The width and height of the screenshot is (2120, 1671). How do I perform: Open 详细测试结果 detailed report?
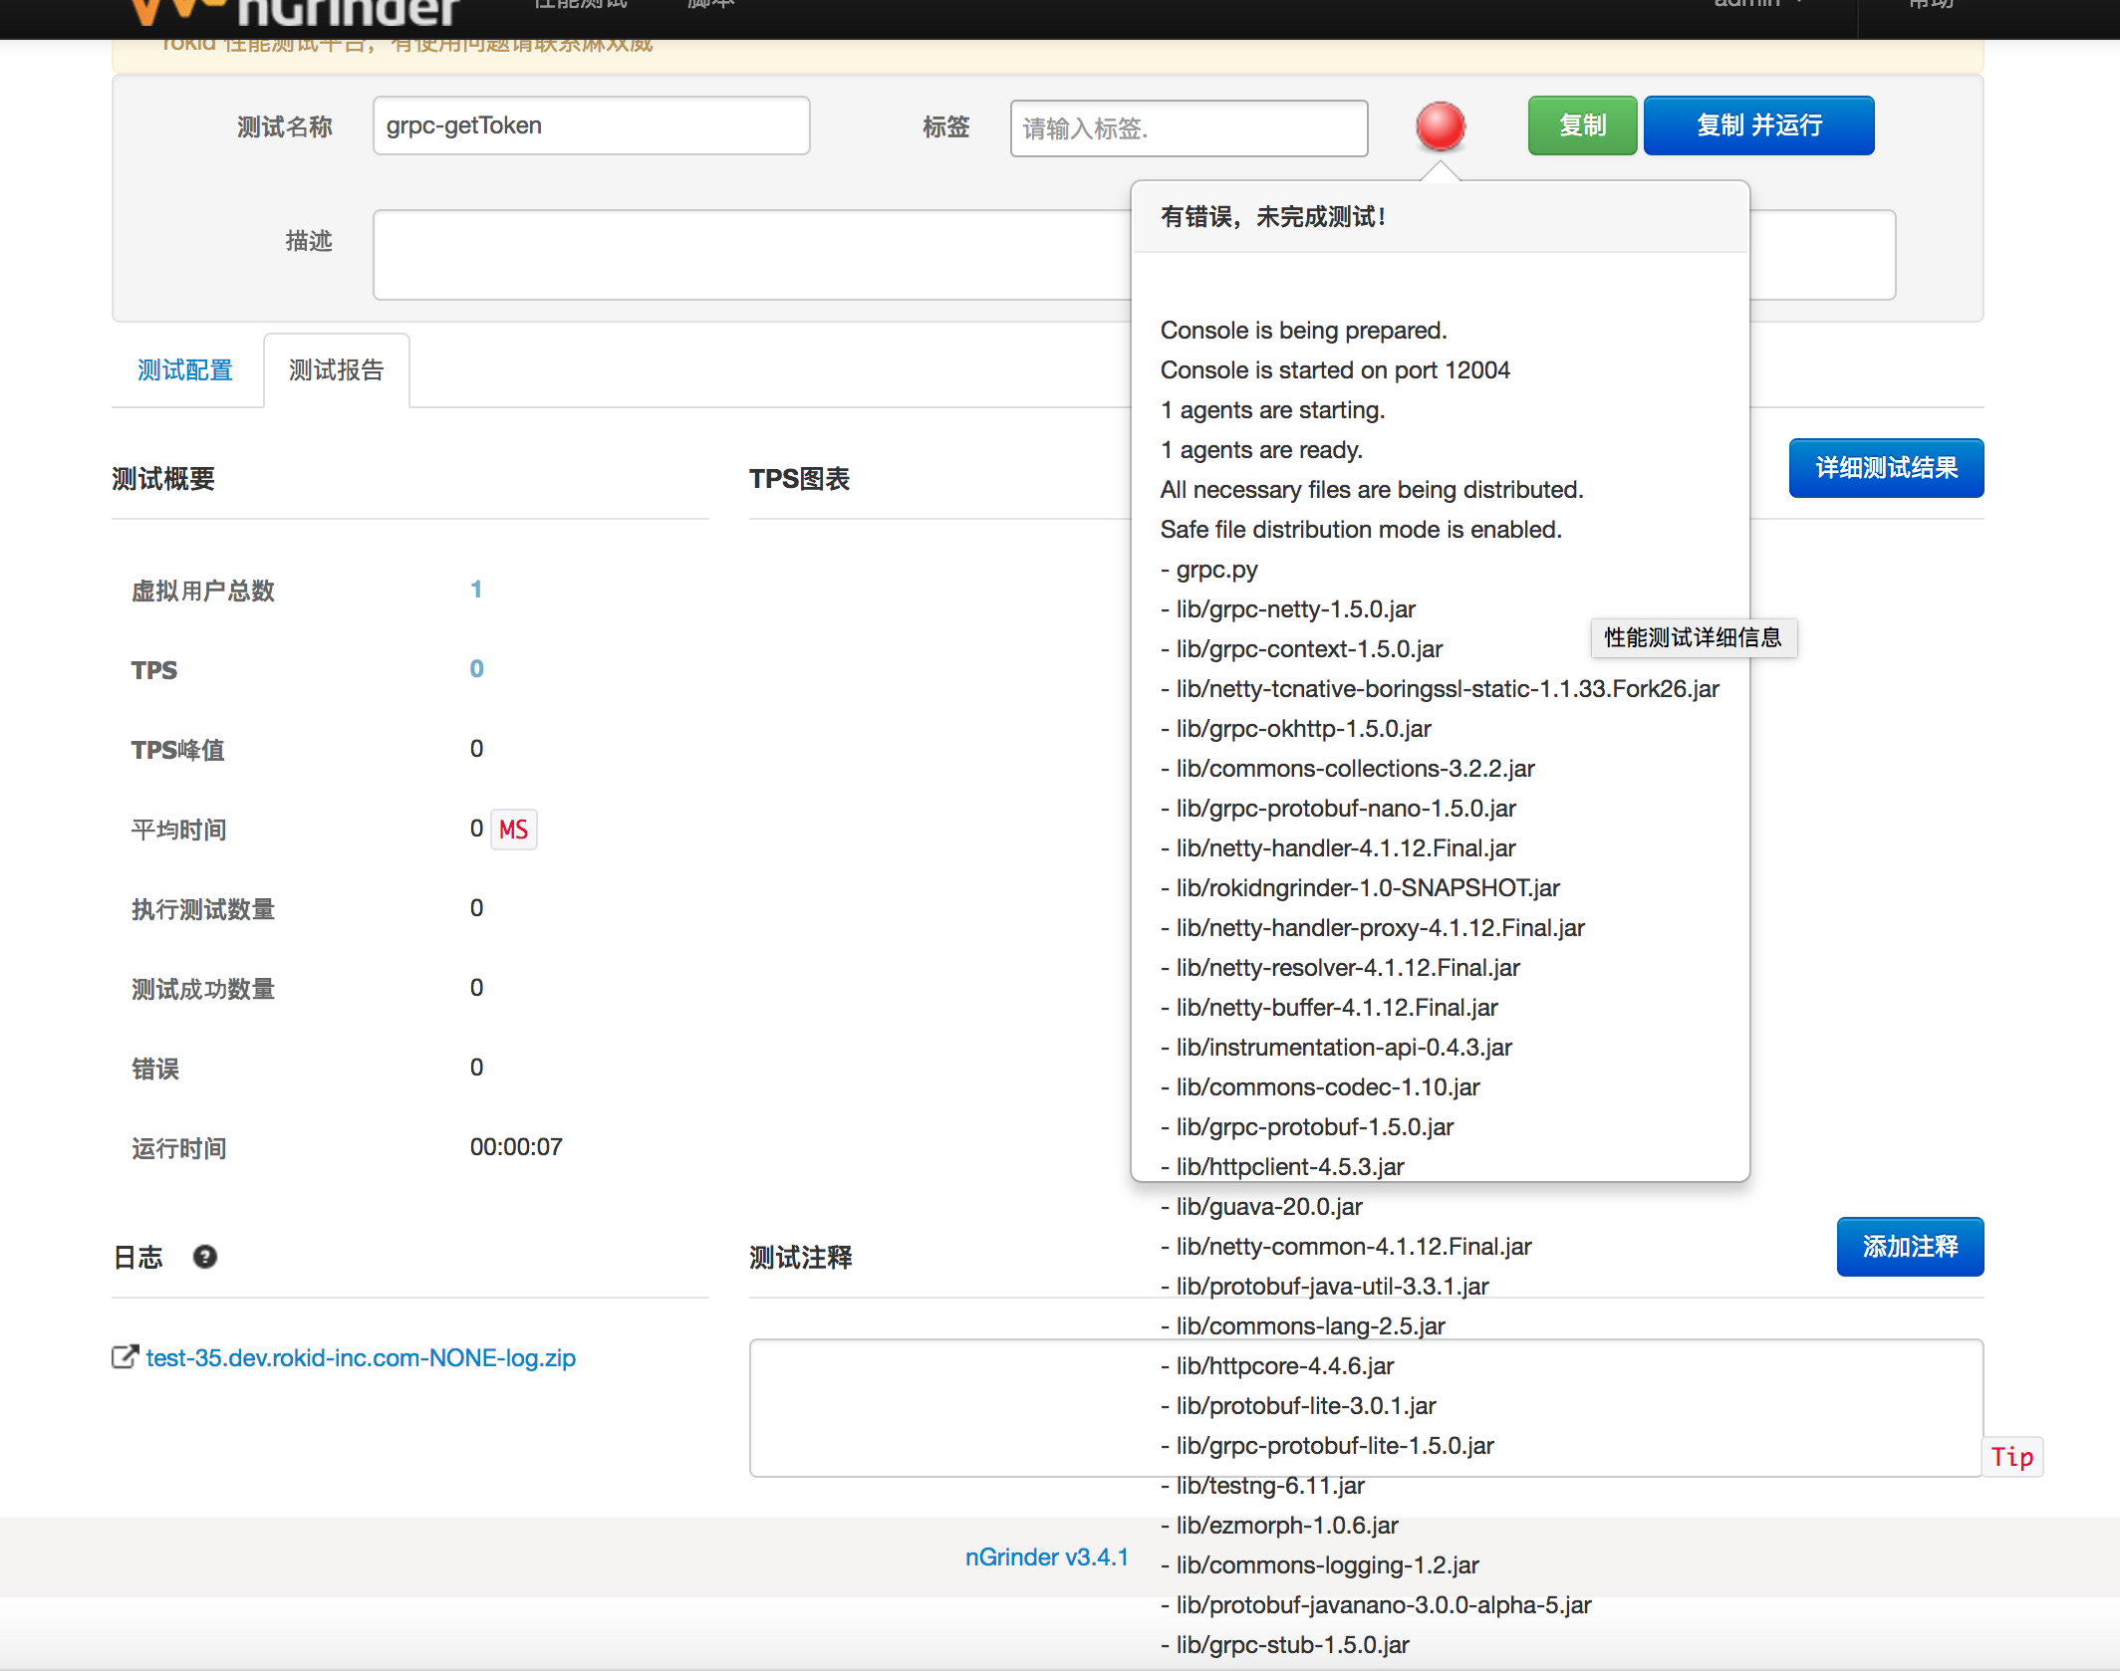[1885, 468]
